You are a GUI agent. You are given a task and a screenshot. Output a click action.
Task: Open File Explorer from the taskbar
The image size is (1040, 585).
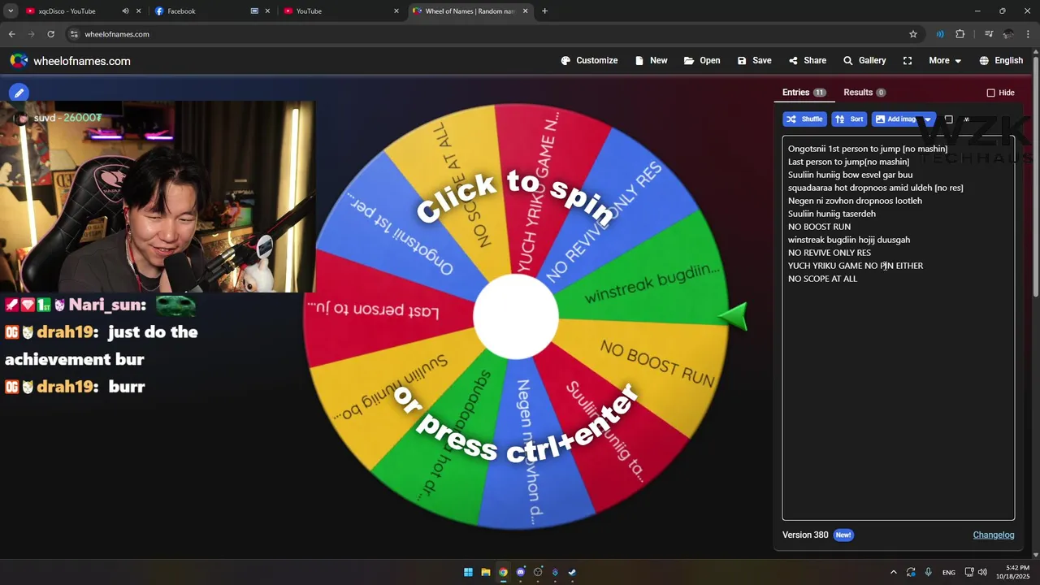click(x=486, y=572)
